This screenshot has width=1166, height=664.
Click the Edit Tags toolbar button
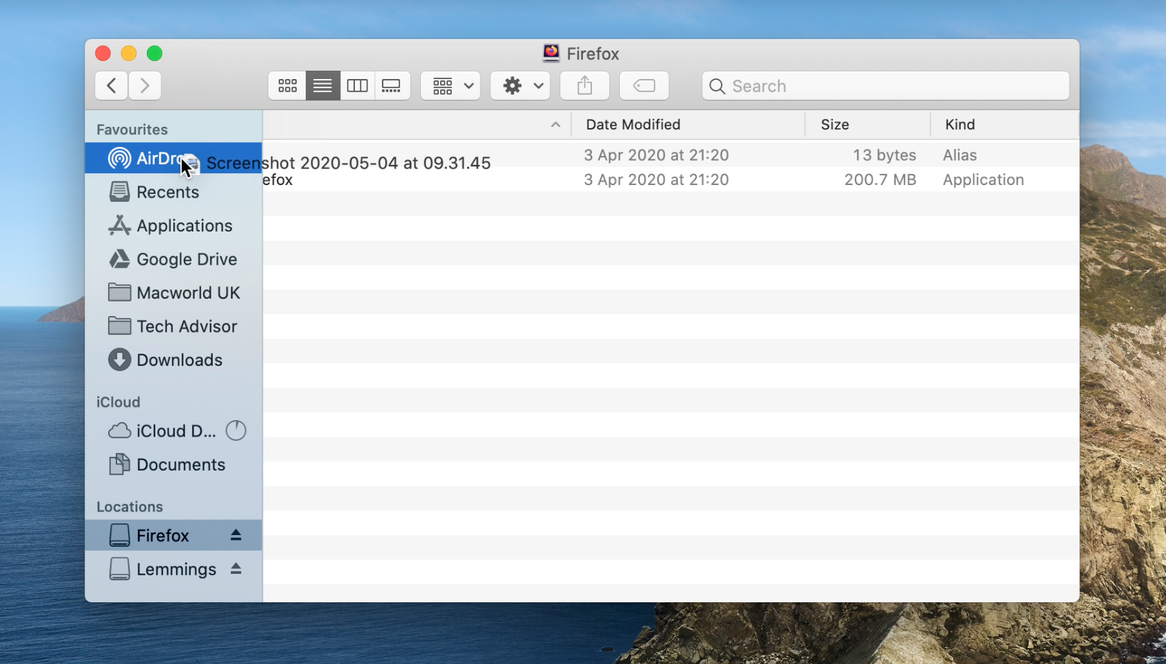point(644,86)
